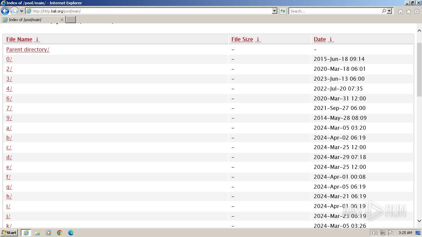Viewport: 422px width, 237px height.
Task: Select the 'Index of /pool/main/' tab
Action: coord(33,20)
